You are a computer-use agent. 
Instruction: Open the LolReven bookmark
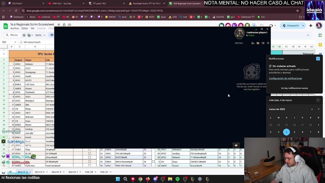[x=44, y=17]
